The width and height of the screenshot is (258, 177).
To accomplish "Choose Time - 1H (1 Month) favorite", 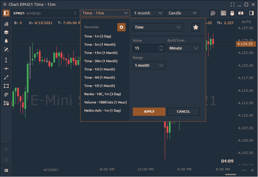I will point(99,69).
